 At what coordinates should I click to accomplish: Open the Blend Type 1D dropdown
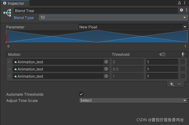pyautogui.click(x=113, y=17)
